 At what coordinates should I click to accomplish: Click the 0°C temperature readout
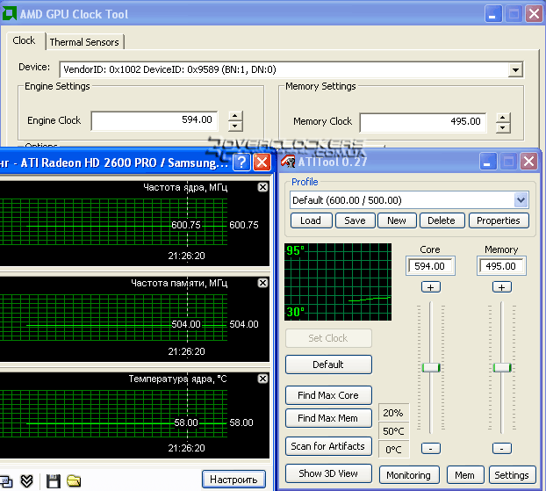pyautogui.click(x=393, y=450)
